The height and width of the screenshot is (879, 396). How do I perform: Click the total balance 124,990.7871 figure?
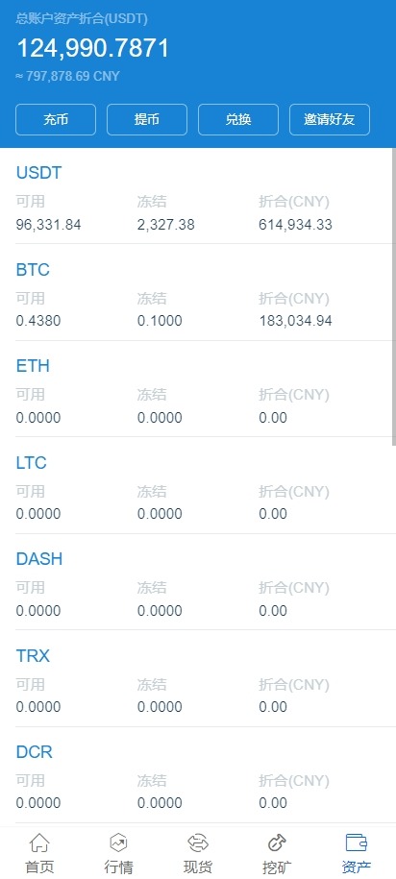[x=92, y=48]
